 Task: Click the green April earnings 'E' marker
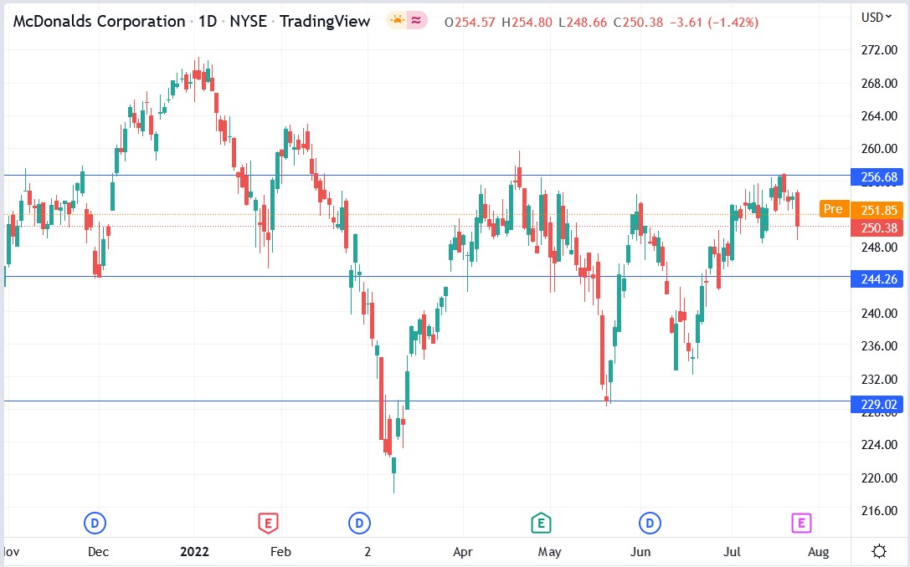click(x=541, y=524)
